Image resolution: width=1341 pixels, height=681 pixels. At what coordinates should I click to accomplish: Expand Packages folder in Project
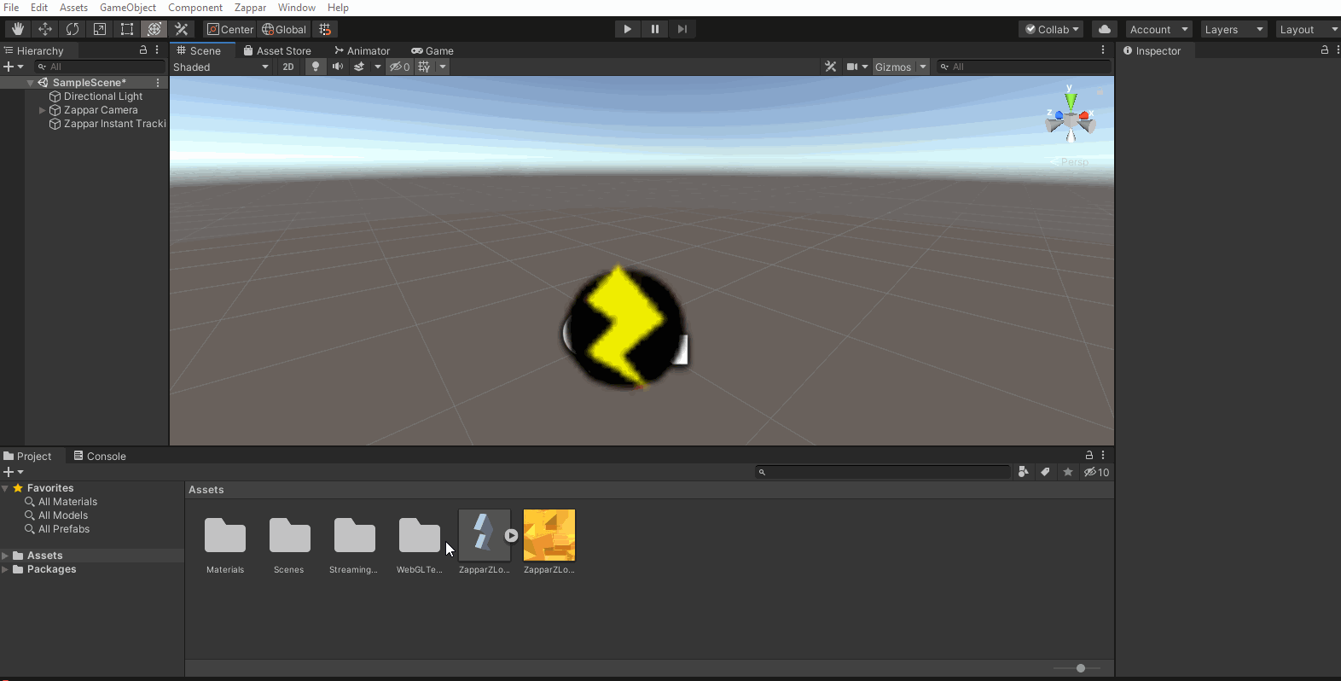tap(5, 569)
